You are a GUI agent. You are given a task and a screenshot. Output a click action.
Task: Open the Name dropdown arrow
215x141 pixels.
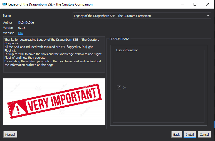tap(208, 16)
